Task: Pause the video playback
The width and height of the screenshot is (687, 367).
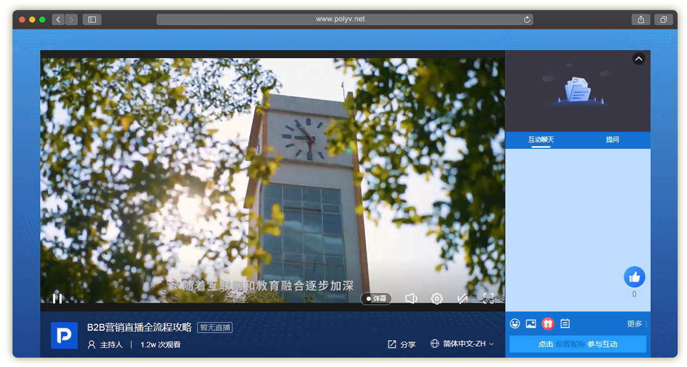Action: point(57,298)
